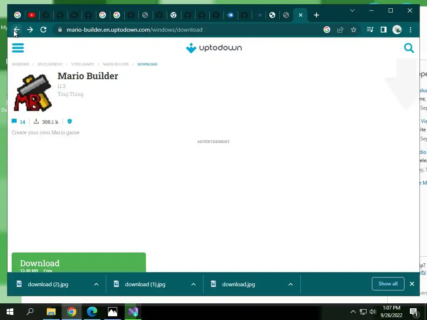Open the Mario Builder title heading
The image size is (427, 320).
pyautogui.click(x=88, y=76)
